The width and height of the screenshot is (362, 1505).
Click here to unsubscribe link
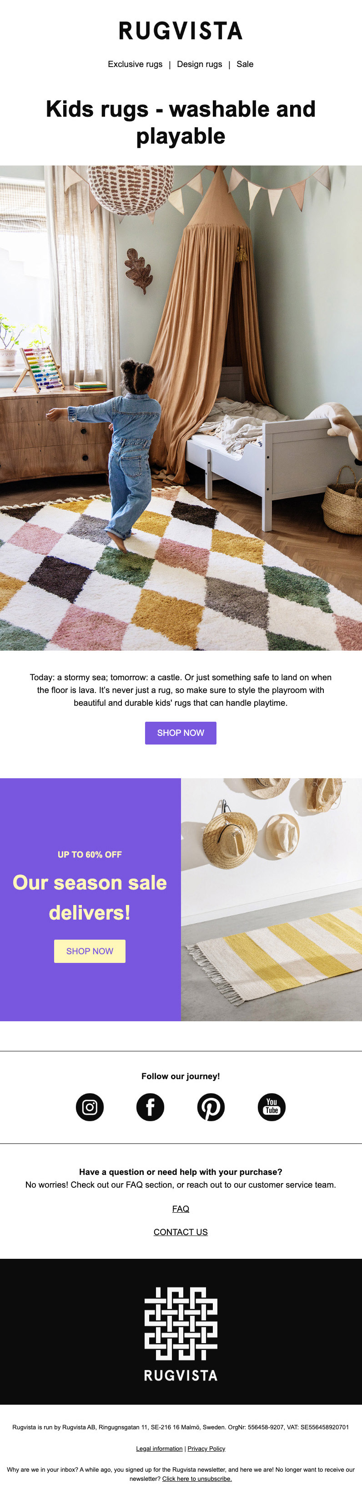click(x=197, y=1479)
